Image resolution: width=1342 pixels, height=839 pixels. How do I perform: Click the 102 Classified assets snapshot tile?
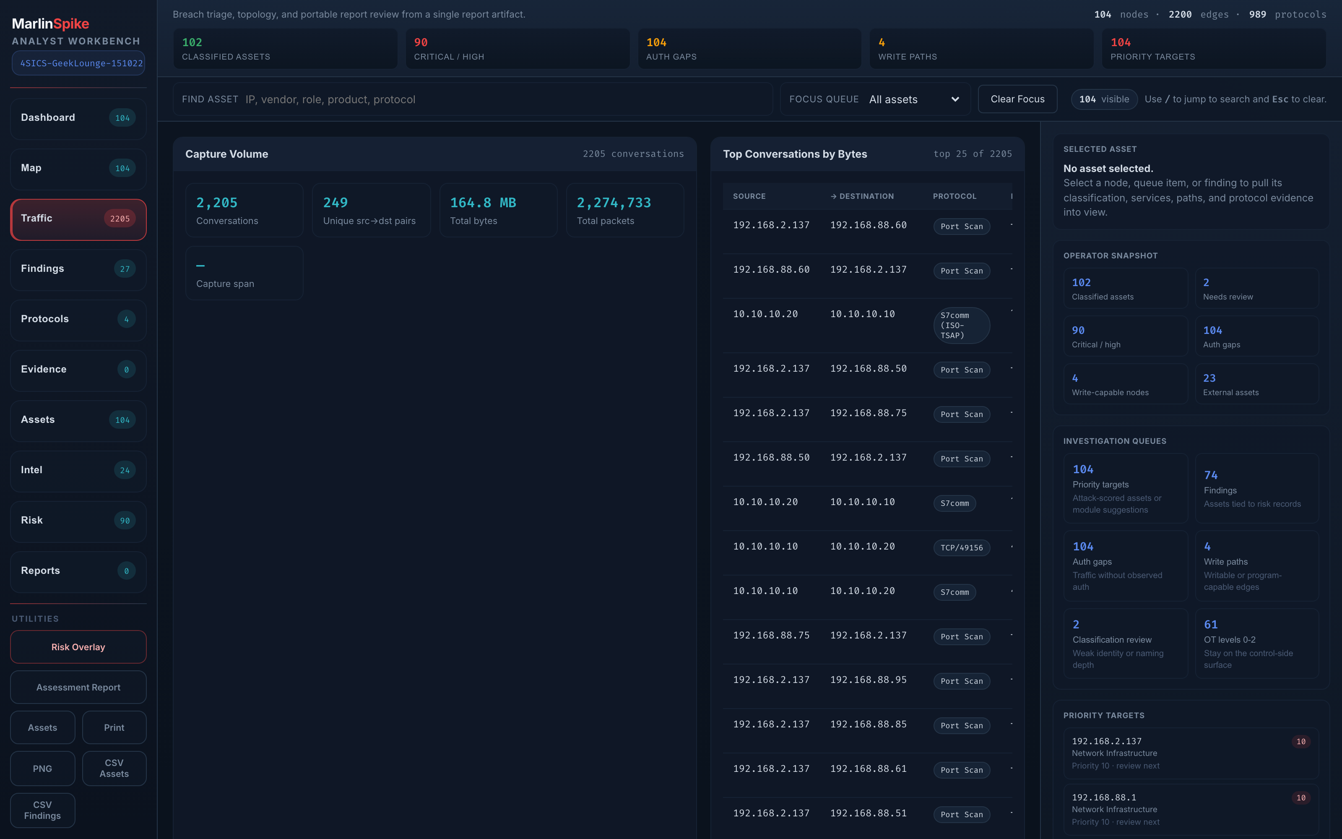pyautogui.click(x=1125, y=289)
